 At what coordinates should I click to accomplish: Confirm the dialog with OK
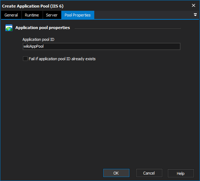point(116,173)
